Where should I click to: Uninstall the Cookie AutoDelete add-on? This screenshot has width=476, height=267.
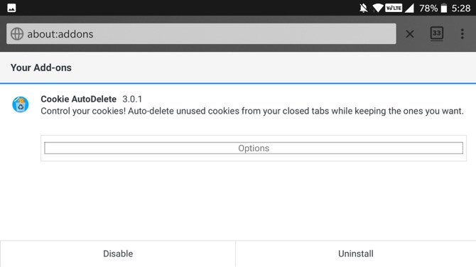coord(356,254)
